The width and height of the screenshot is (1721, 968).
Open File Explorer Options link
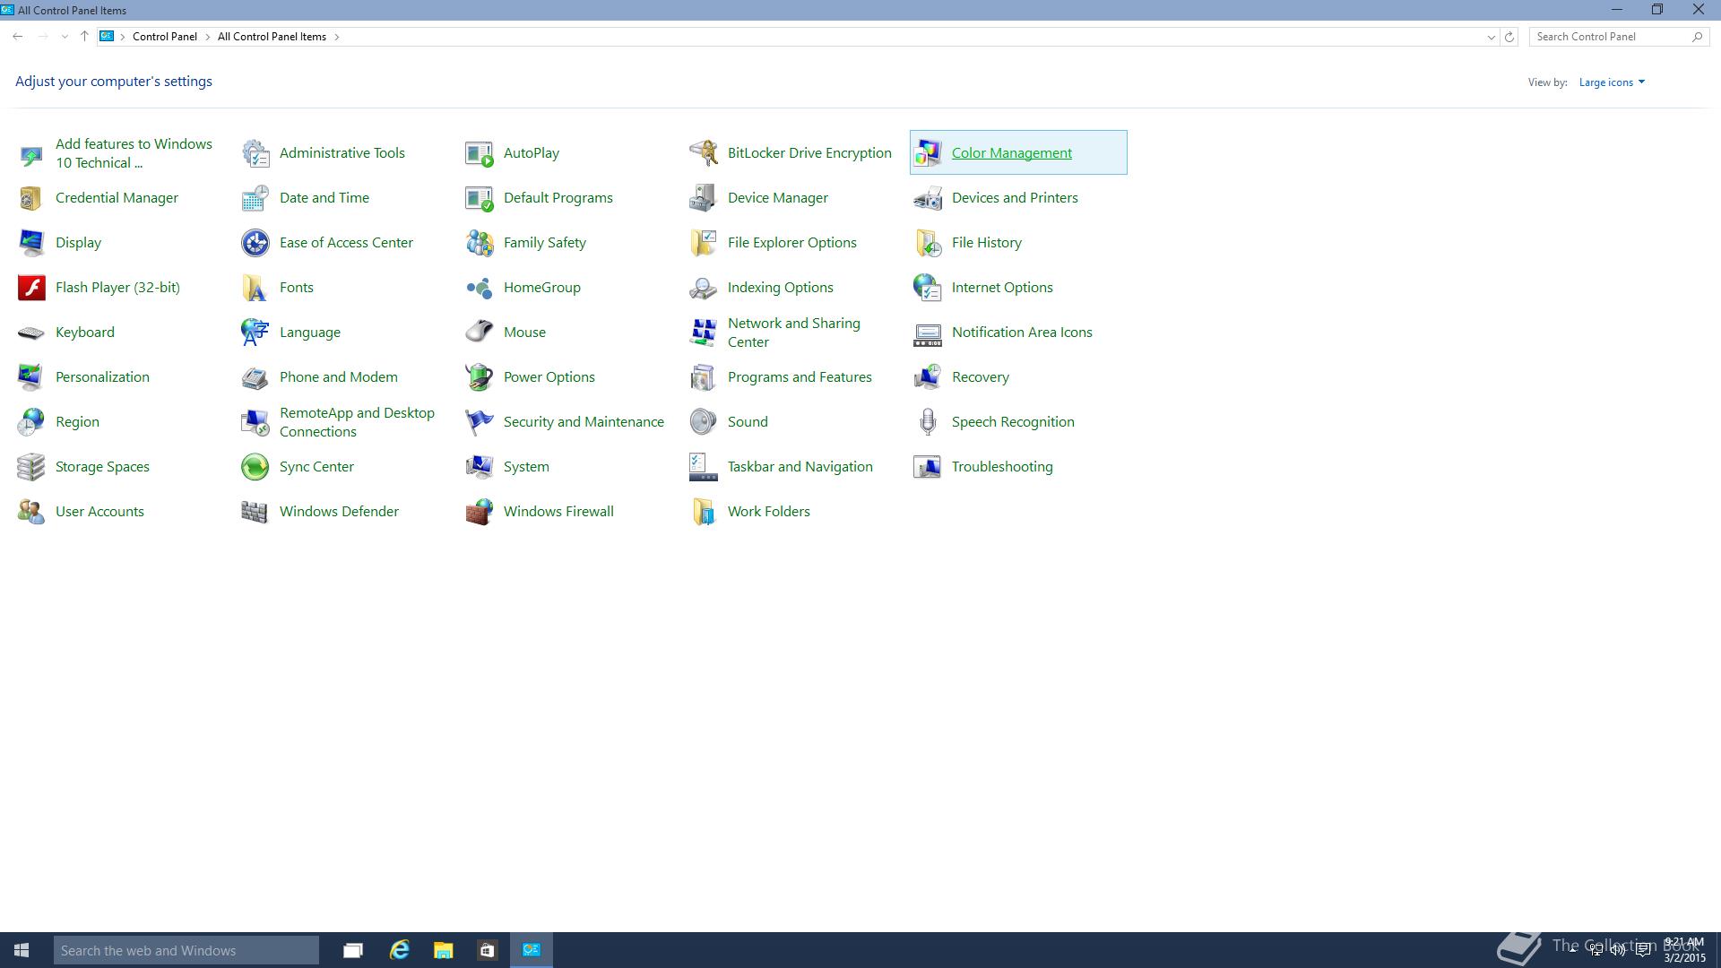pyautogui.click(x=792, y=243)
